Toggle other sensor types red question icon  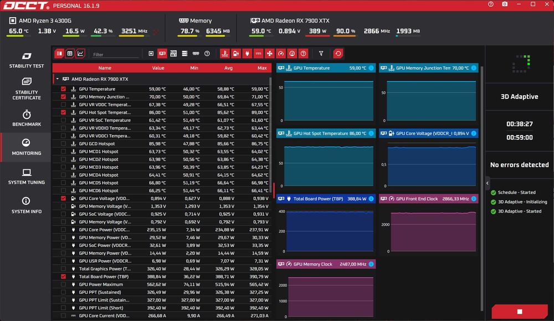tap(303, 54)
